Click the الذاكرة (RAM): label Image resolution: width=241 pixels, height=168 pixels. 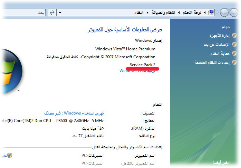coord(143,128)
